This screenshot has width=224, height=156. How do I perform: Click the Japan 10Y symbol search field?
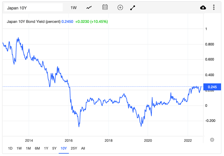[x=33, y=8]
